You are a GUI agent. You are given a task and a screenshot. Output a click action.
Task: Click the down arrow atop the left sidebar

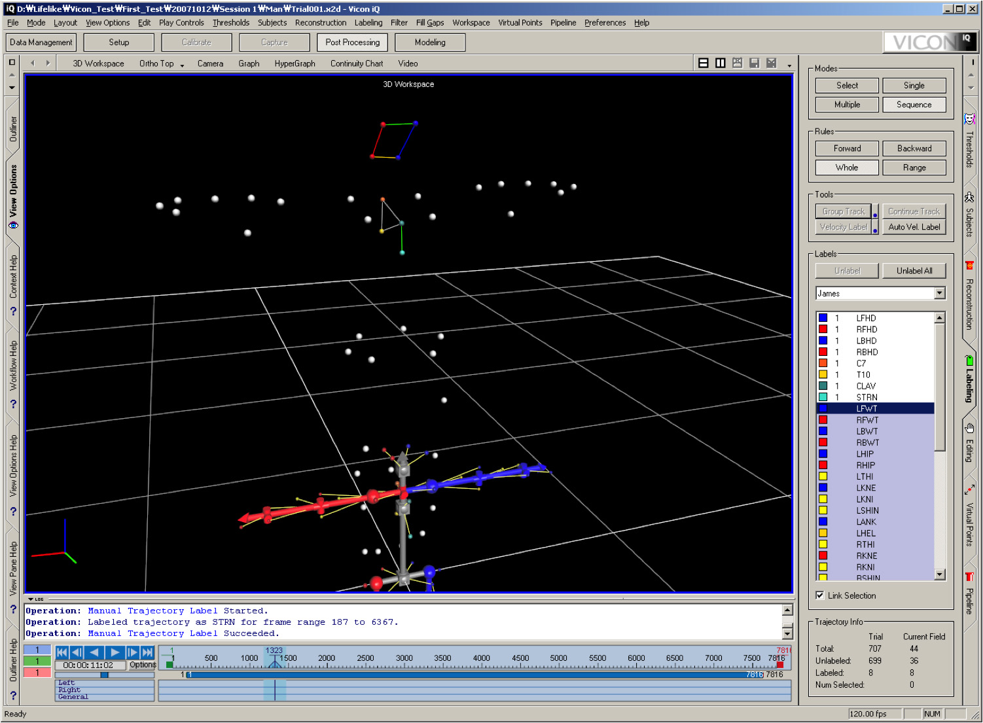(x=12, y=87)
